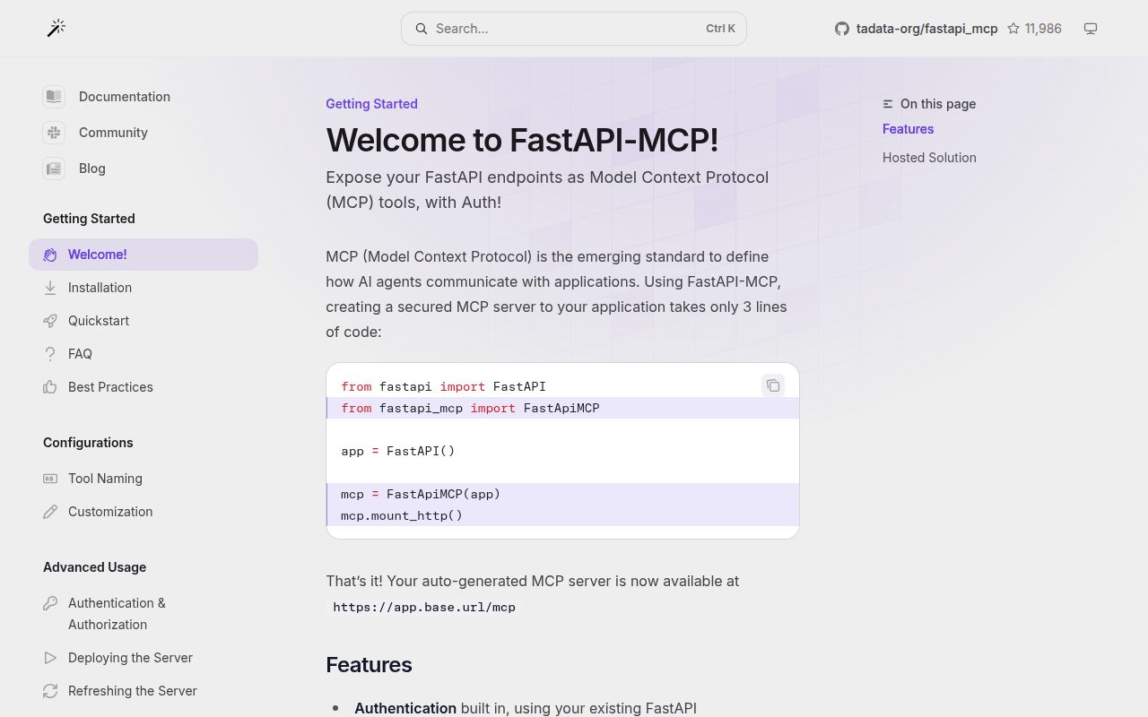Copy the code block contents
Viewport: 1148px width, 717px height.
pos(773,385)
